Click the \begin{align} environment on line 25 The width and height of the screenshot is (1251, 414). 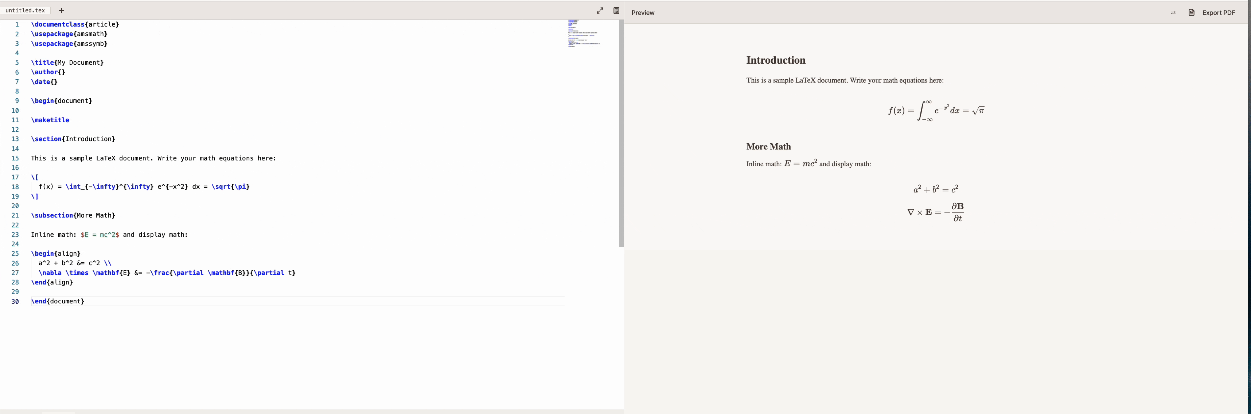55,253
